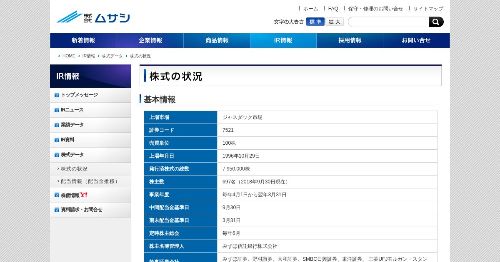Click the 株式の状況 page title
The width and height of the screenshot is (500, 262).
click(x=176, y=76)
